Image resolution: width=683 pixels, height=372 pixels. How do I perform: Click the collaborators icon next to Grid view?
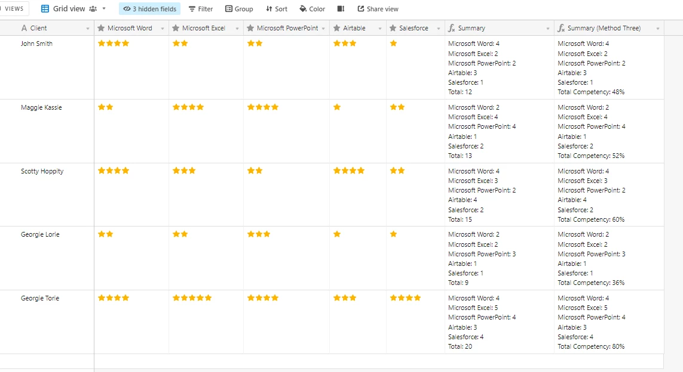click(x=93, y=9)
